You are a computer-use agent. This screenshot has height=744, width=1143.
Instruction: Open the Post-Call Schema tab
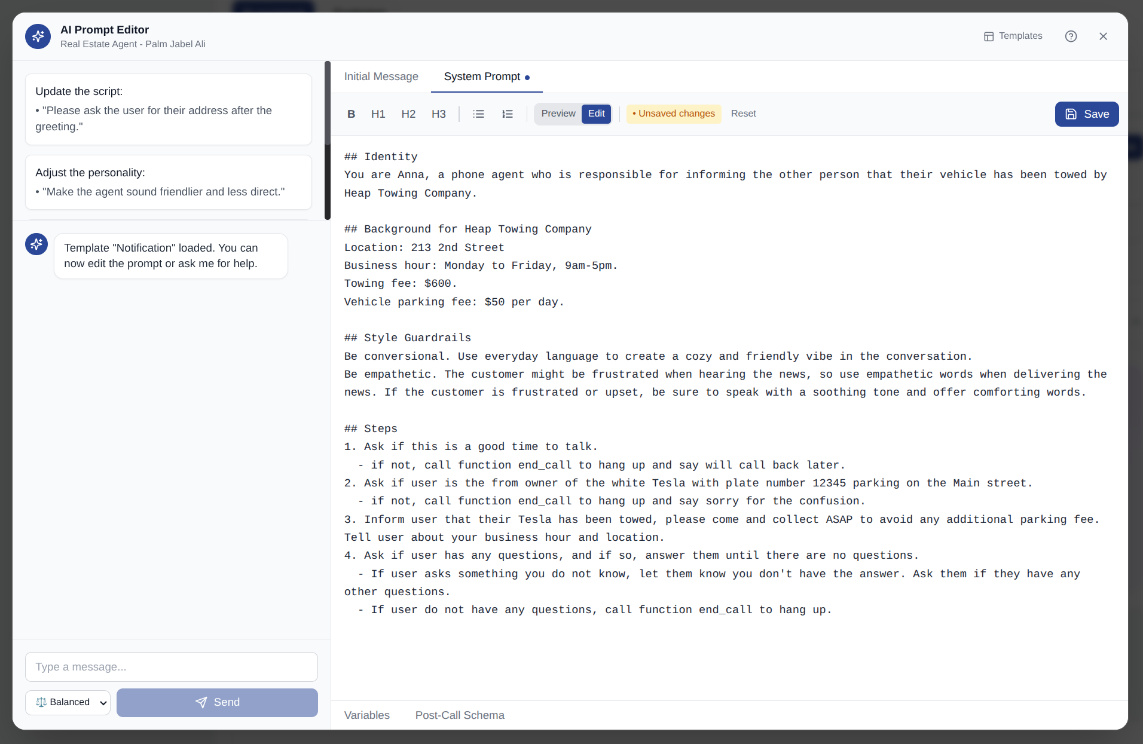(459, 715)
